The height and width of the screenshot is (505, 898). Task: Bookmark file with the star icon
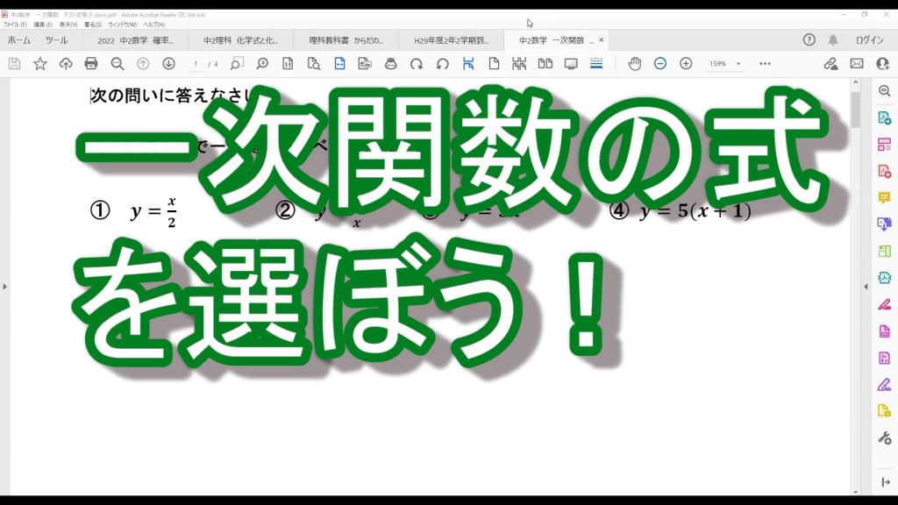click(40, 63)
